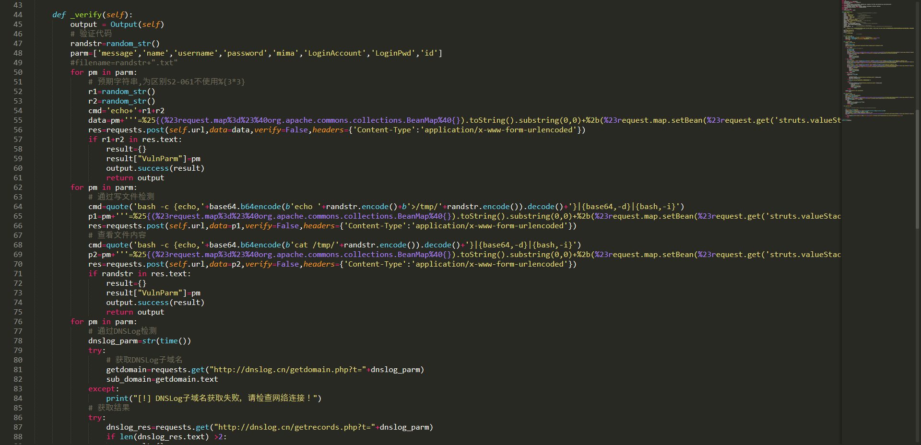Click the Chinese comment 通过写文件检测
921x445 pixels.
pos(121,197)
